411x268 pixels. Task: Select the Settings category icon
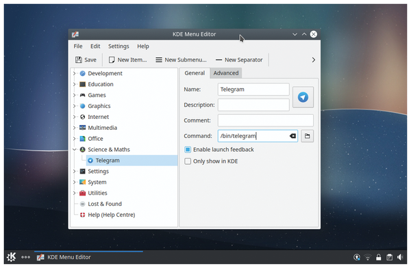point(83,171)
